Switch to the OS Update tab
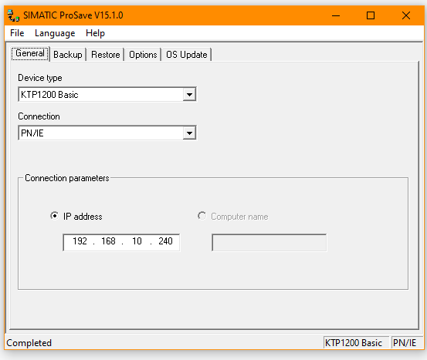 (x=187, y=55)
